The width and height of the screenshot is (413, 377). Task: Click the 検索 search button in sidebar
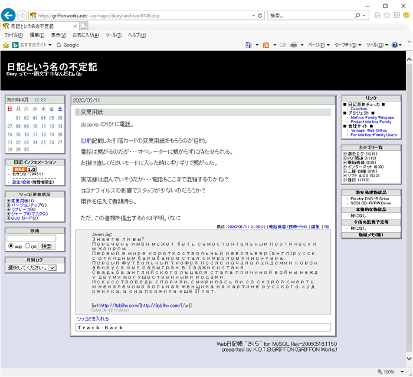(x=46, y=246)
